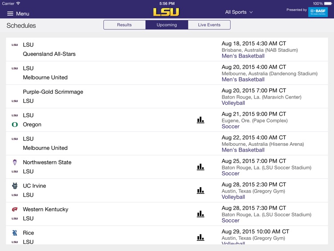The width and height of the screenshot is (334, 251).
Task: Select Western Kentucky team name
Action: pyautogui.click(x=45, y=210)
